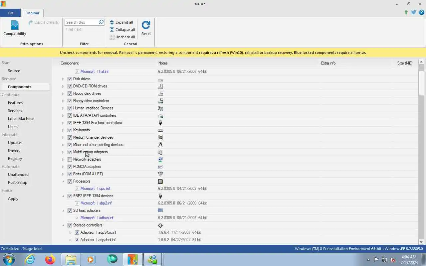Click the DVD/CD-ROM drives category icon

point(160,86)
